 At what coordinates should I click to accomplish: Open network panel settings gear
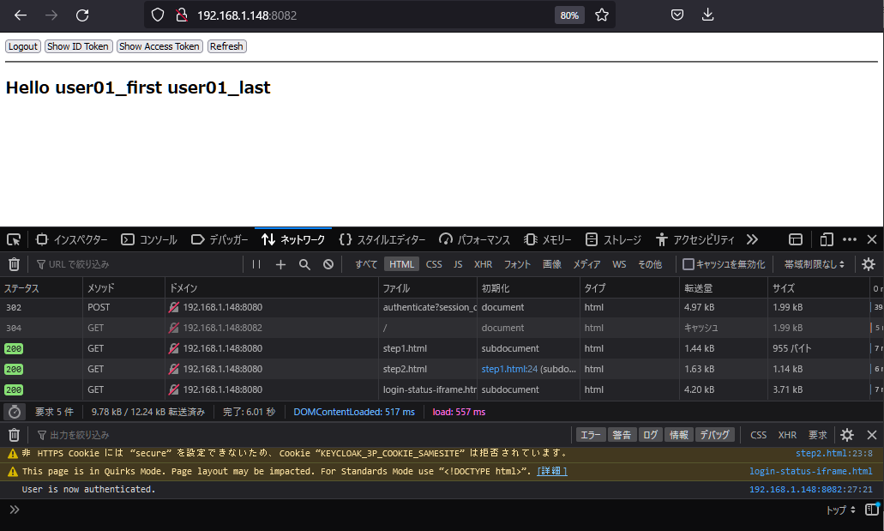[x=869, y=264]
